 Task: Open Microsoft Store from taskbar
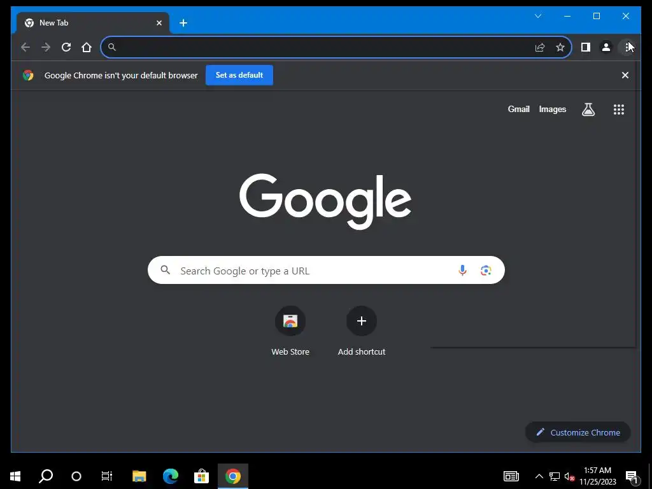[201, 476]
